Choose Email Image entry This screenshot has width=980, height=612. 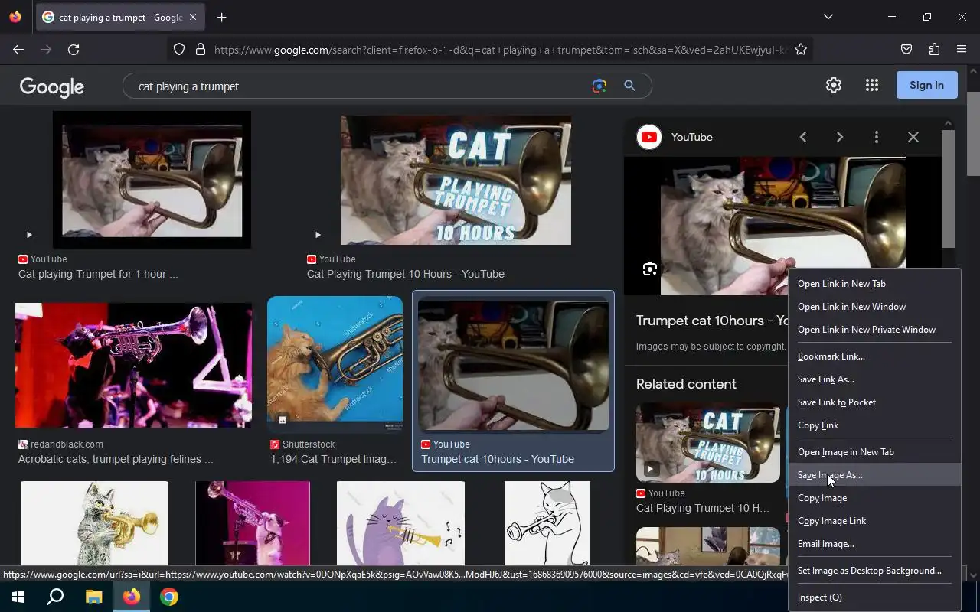(874, 544)
